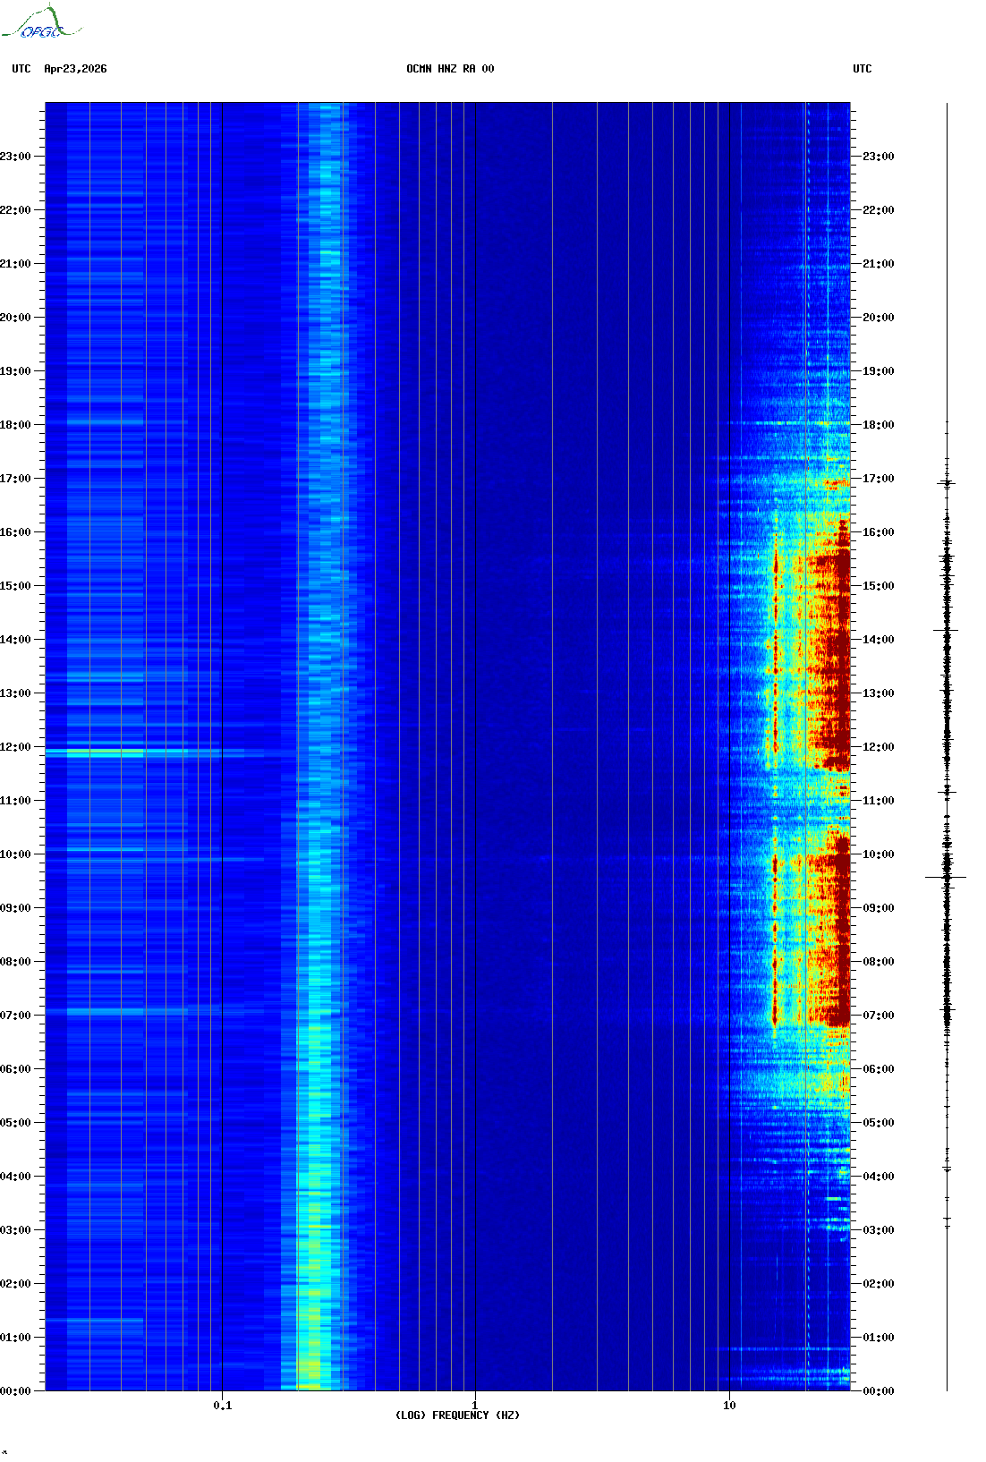Click the 18:00 label on right axis
Image resolution: width=986 pixels, height=1462 pixels.
click(x=877, y=425)
